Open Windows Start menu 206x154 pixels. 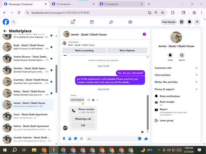5,150
